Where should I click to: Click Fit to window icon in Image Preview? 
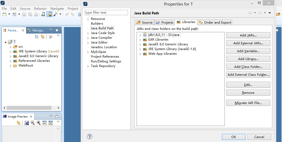coord(51,123)
